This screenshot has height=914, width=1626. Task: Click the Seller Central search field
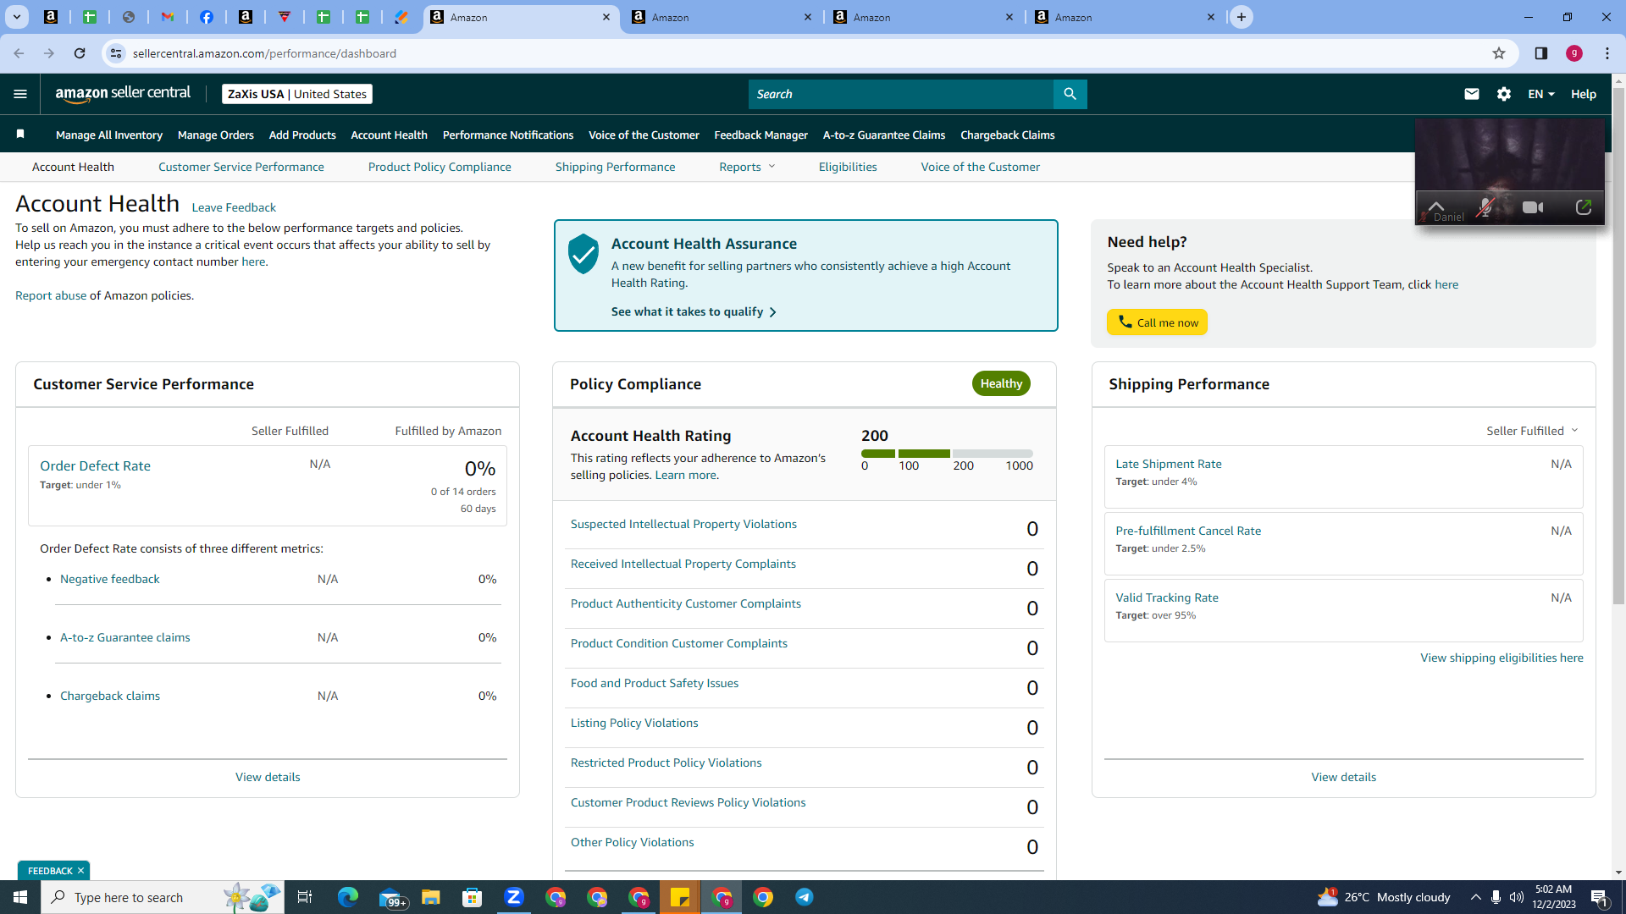click(901, 94)
